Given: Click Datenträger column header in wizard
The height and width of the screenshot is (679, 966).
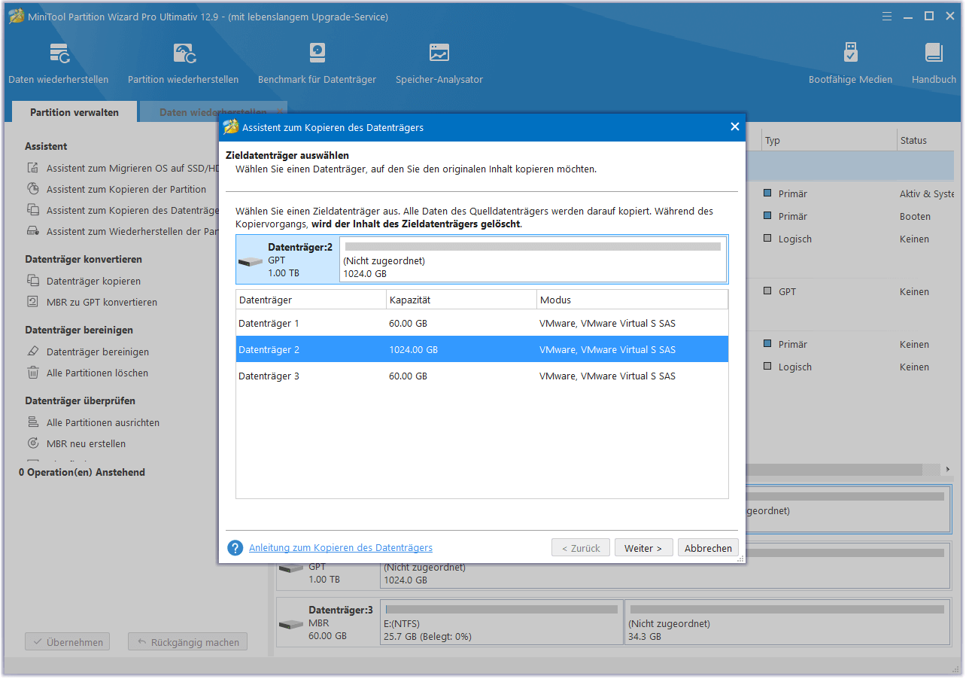Looking at the screenshot, I should [x=311, y=300].
